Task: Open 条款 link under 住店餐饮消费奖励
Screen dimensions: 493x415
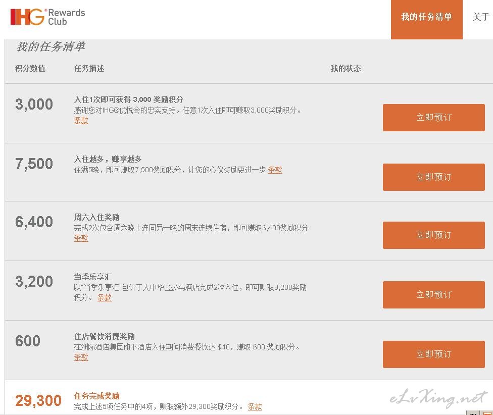Action: click(x=81, y=357)
